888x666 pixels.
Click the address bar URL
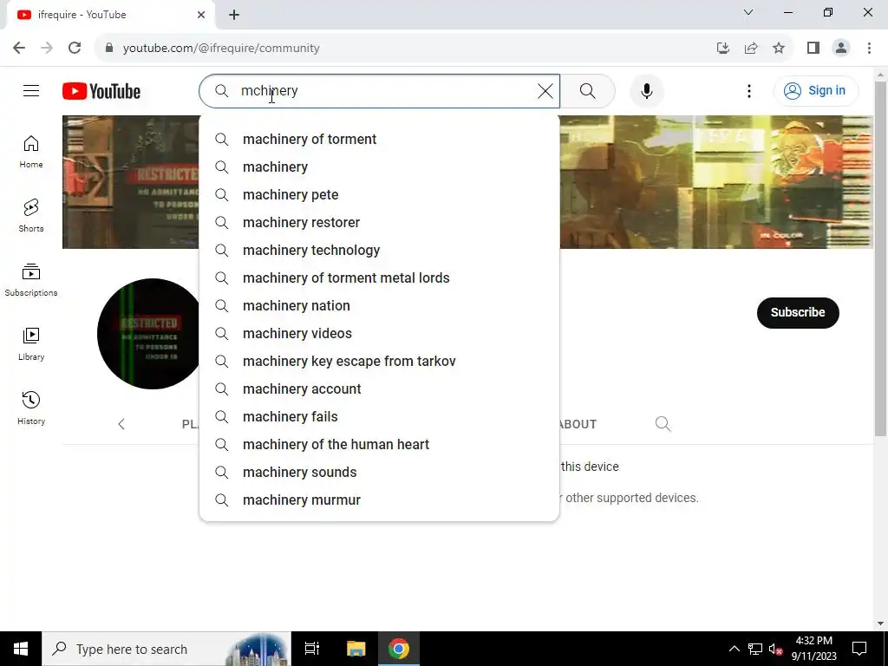(221, 49)
